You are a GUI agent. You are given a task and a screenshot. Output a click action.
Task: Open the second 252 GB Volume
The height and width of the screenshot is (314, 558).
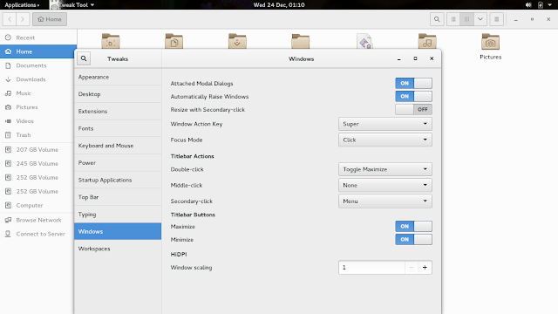point(38,191)
